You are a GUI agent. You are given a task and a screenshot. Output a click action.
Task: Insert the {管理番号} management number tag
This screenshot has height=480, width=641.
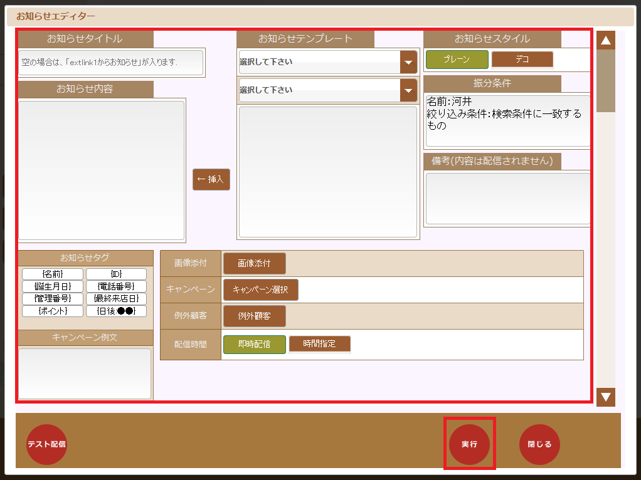52,299
